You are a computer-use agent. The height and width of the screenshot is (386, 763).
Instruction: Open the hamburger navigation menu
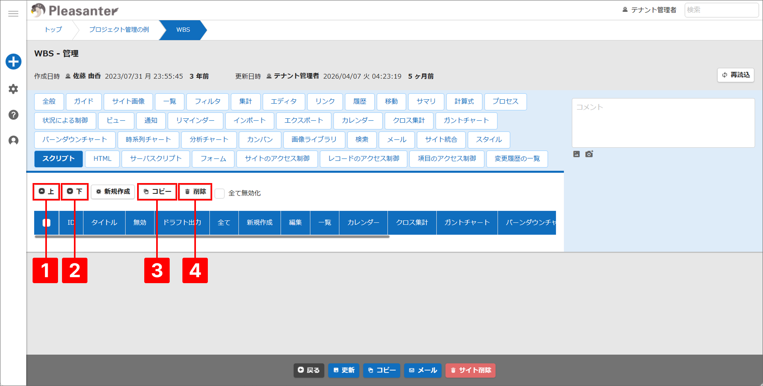13,14
